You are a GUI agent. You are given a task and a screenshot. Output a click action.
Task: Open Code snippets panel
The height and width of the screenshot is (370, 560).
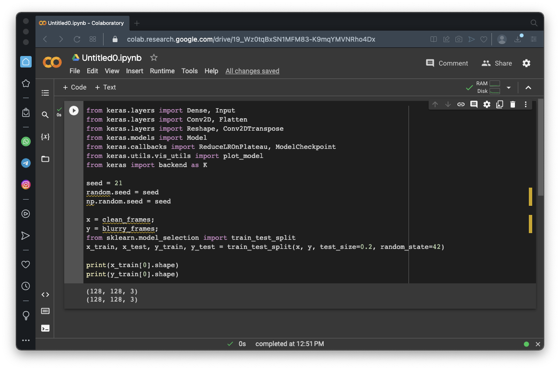coord(45,295)
